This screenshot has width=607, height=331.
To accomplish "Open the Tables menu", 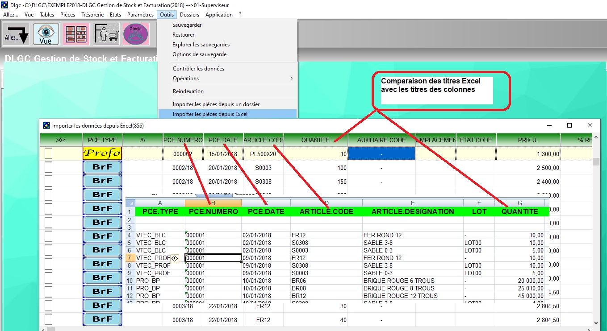I will (47, 15).
